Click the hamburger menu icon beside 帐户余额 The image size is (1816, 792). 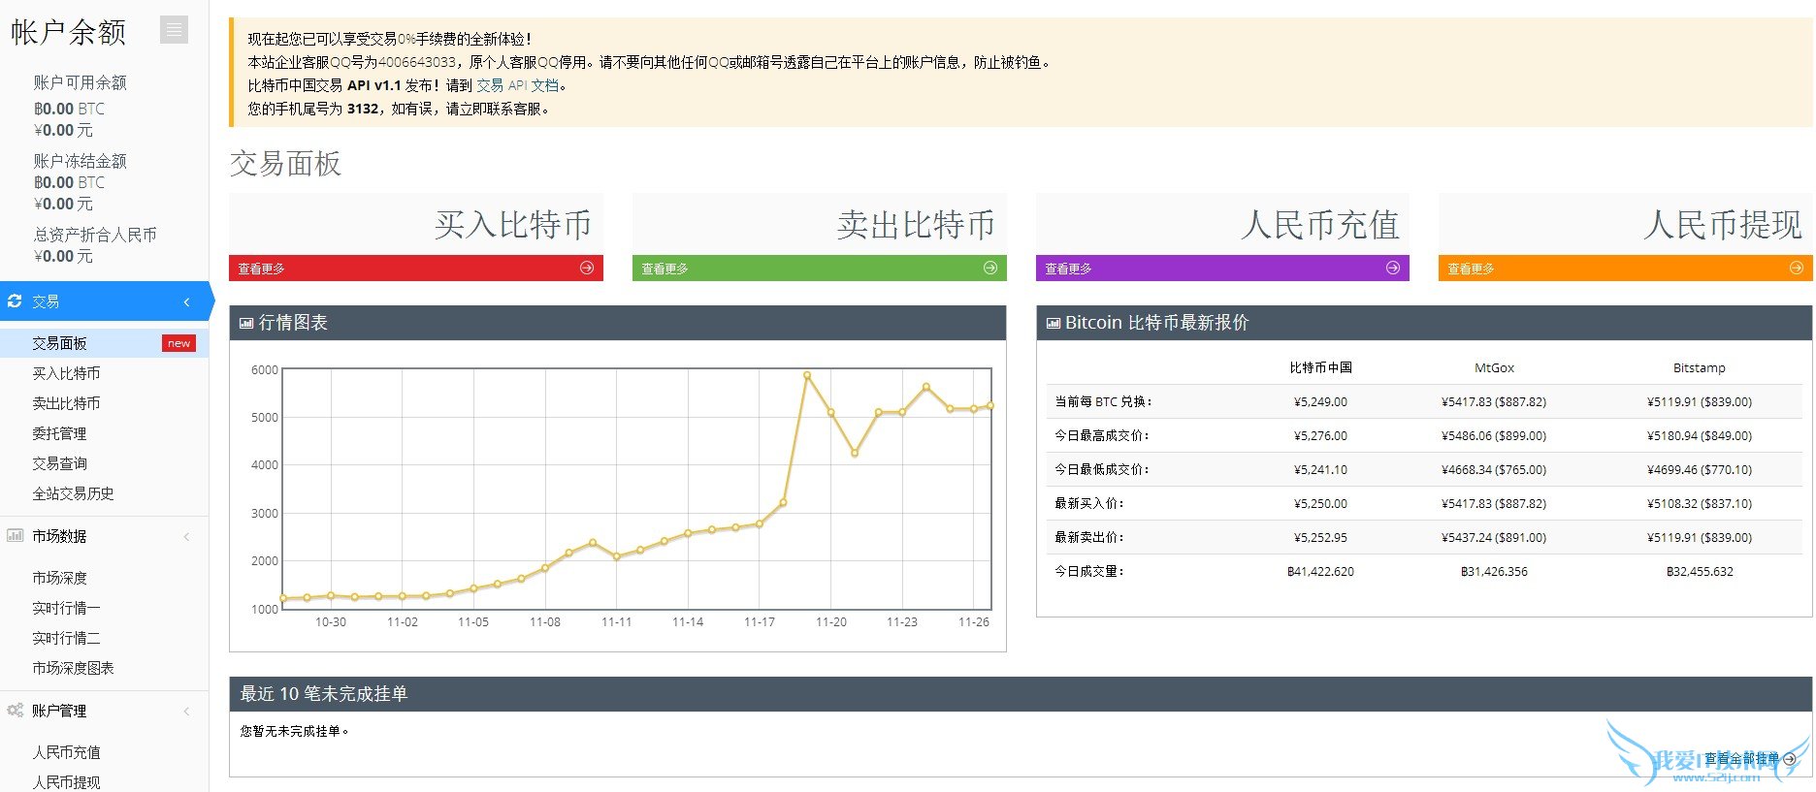(175, 30)
